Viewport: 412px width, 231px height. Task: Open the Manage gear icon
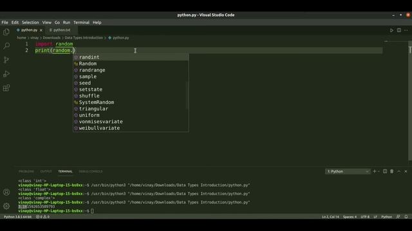pyautogui.click(x=6, y=206)
